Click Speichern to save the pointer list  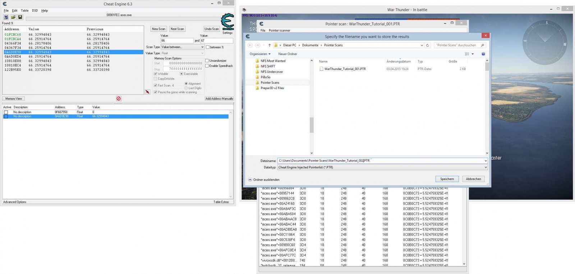click(x=447, y=179)
